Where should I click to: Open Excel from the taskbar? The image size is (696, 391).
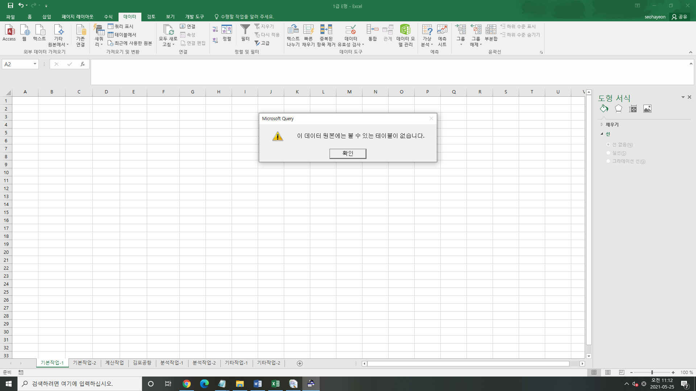275,384
